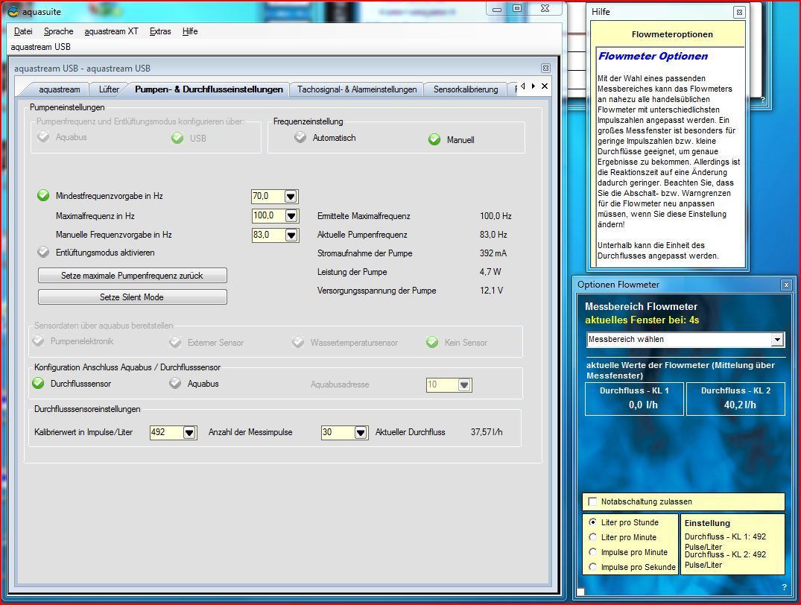This screenshot has width=801, height=605.
Task: Open Tachosignal- & Alarmeinstellungen tab
Action: tap(357, 89)
